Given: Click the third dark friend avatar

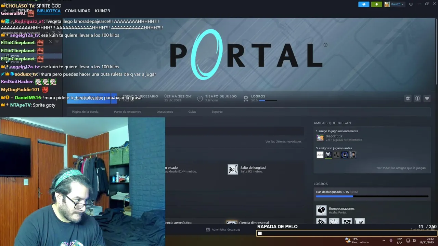Looking at the screenshot, I should (336, 155).
